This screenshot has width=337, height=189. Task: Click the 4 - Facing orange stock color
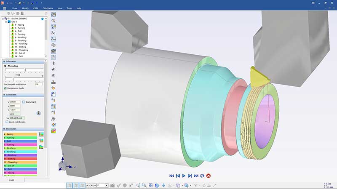click(x=20, y=134)
